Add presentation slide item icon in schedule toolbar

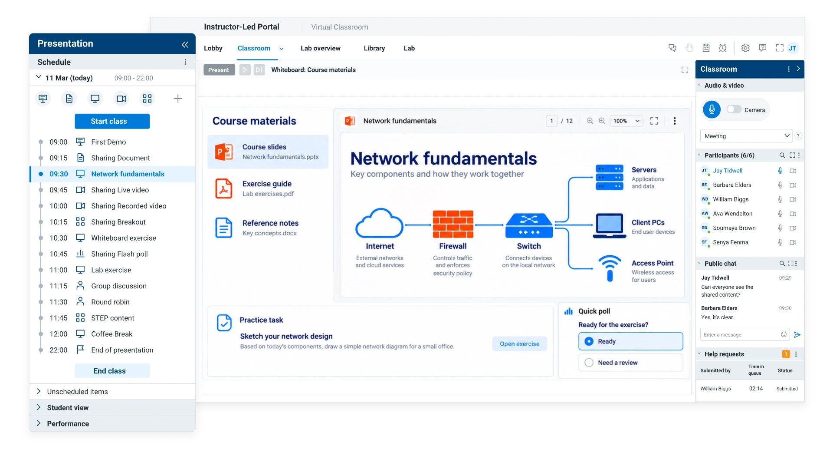(43, 99)
